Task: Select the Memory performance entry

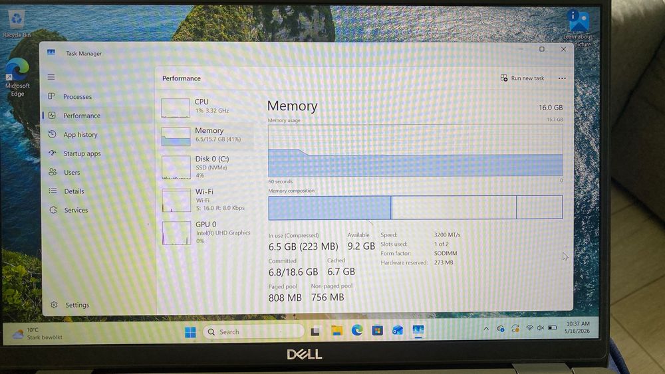Action: click(207, 136)
